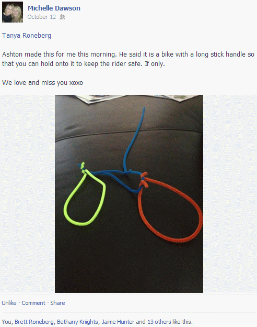Open tagged friend Tanya Roneberg's profile

tap(27, 36)
